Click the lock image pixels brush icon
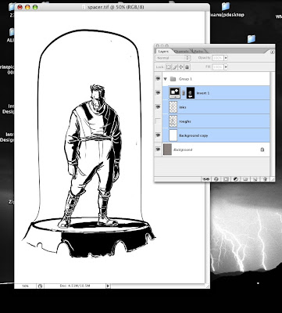This screenshot has width=282, height=313. (x=175, y=67)
